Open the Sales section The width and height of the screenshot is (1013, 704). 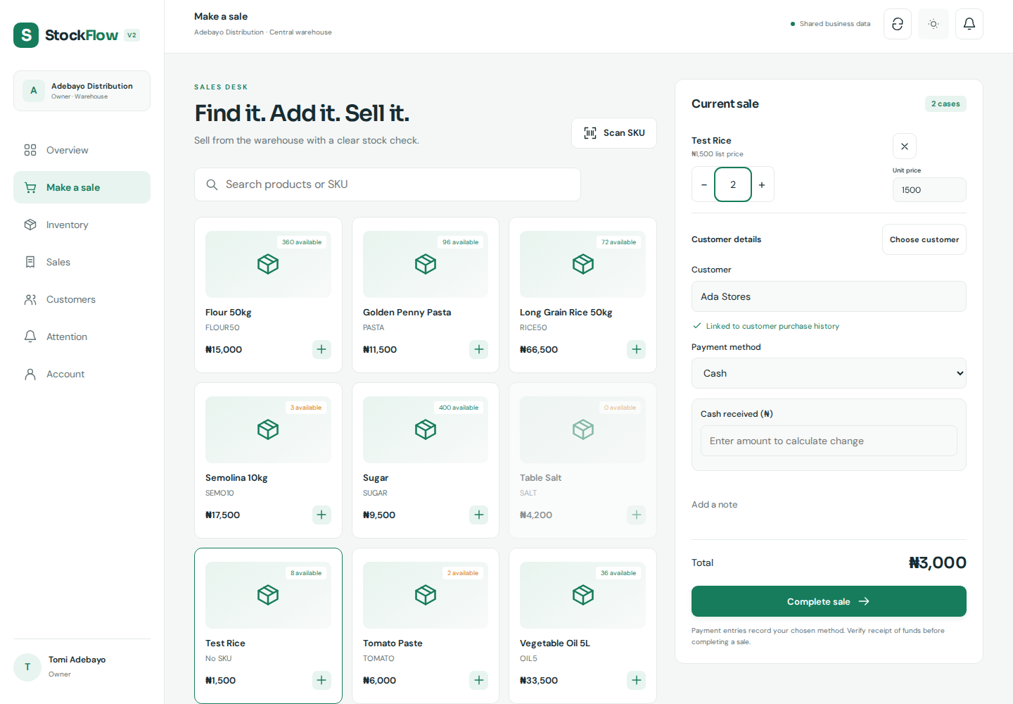click(82, 262)
